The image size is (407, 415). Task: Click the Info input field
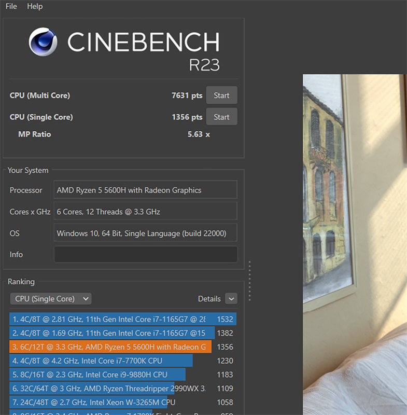(x=146, y=254)
